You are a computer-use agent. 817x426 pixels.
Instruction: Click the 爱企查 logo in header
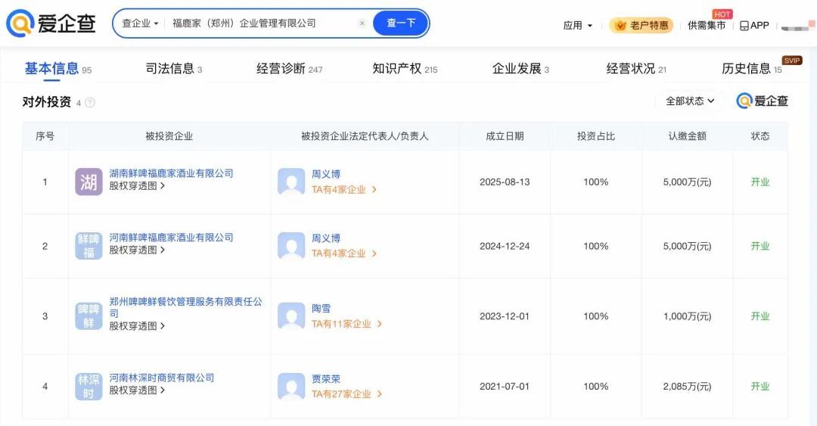tap(51, 23)
